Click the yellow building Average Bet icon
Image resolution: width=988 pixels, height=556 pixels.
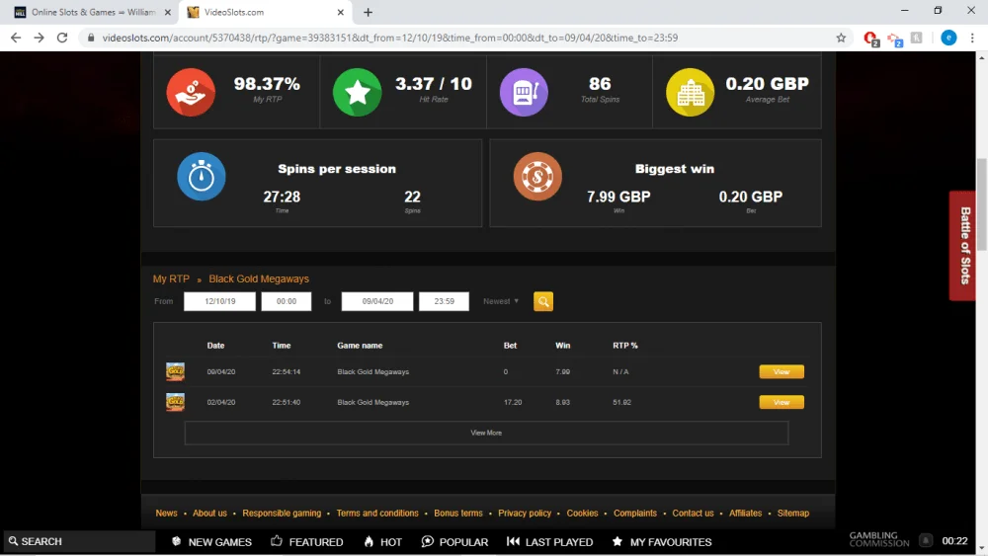(x=690, y=92)
